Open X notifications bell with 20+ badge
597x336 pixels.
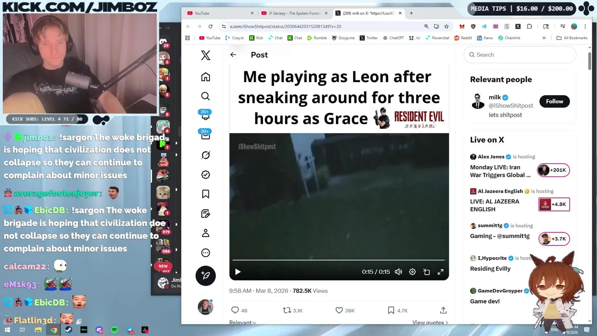pyautogui.click(x=205, y=116)
